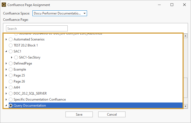Click the Confluence Page Assignment app icon
This screenshot has width=191, height=123.
[x=4, y=5]
